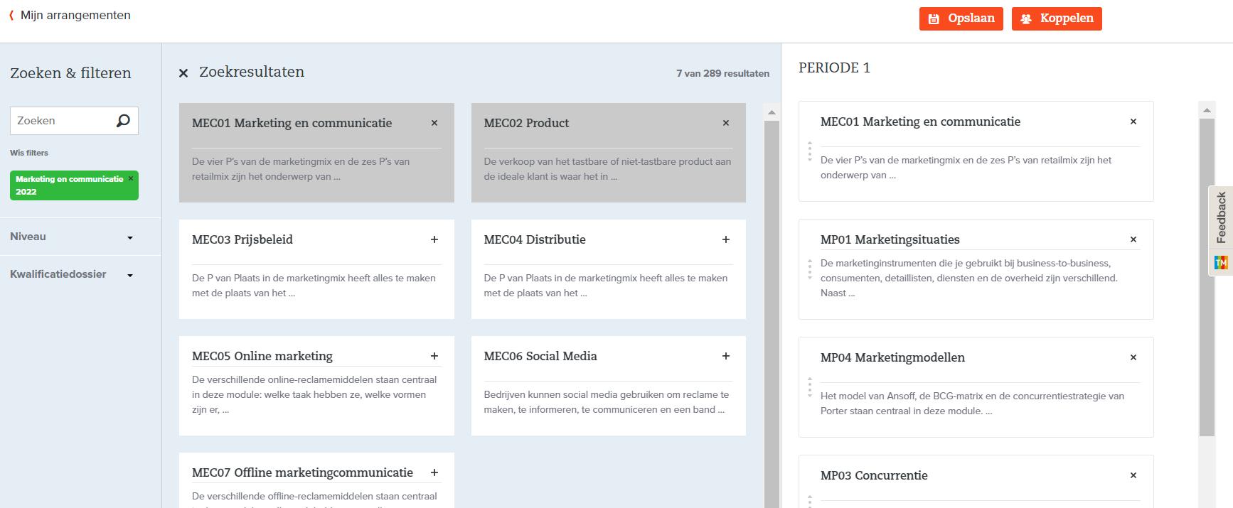Deselect MEC01 in search results
This screenshot has width=1233, height=508.
434,123
